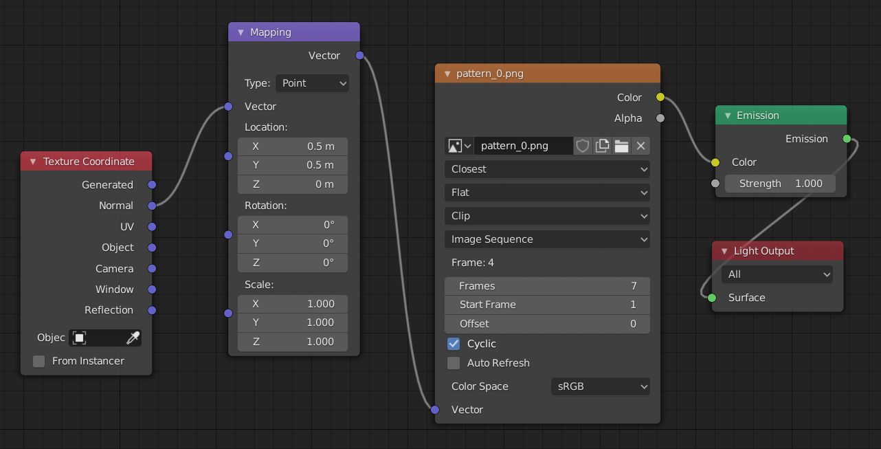Viewport: 881px width, 449px height.
Task: Click the new image copy icon
Action: pos(602,146)
